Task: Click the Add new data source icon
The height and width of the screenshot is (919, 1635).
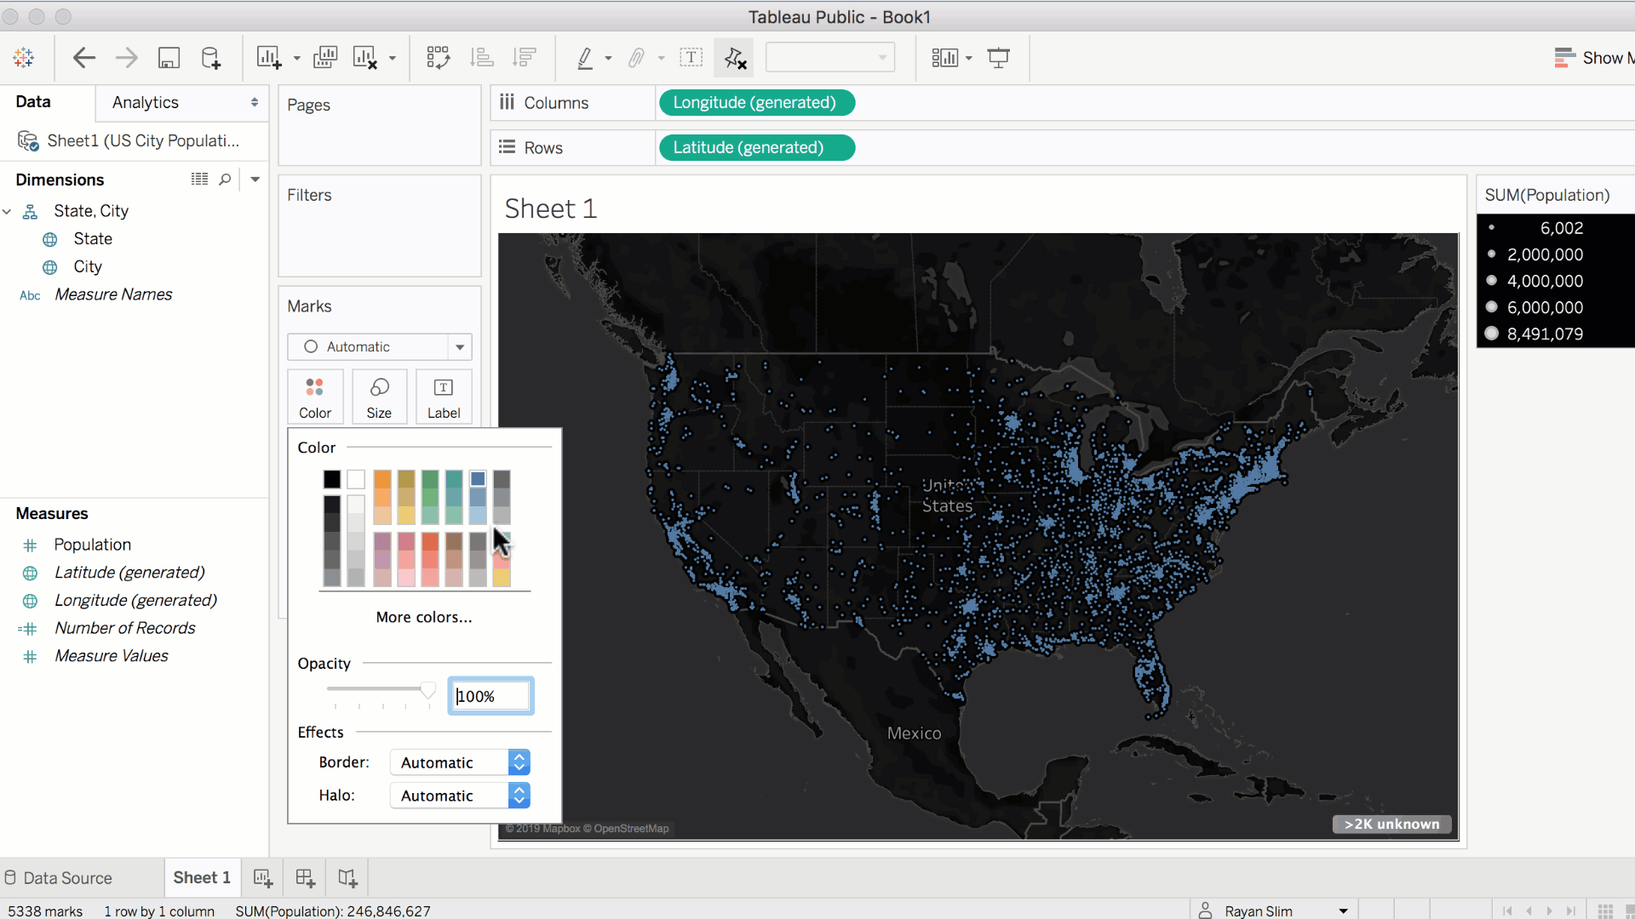Action: pyautogui.click(x=210, y=58)
